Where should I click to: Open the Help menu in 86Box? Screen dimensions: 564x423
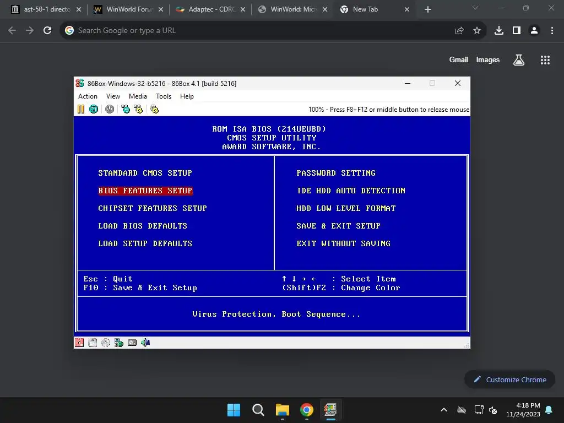coord(187,96)
